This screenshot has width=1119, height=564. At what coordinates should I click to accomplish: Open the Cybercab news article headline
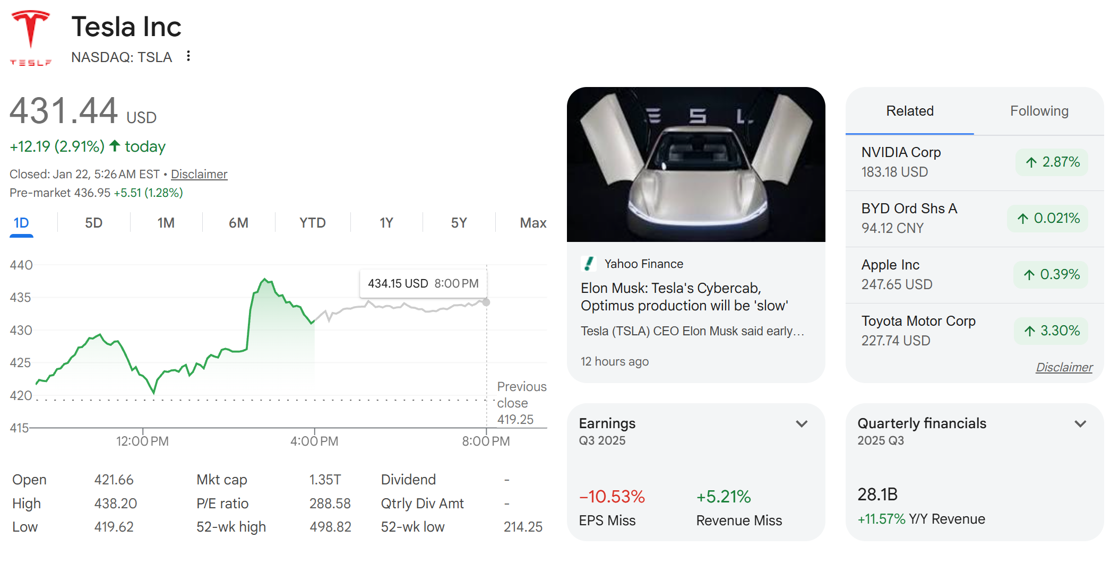pos(685,297)
